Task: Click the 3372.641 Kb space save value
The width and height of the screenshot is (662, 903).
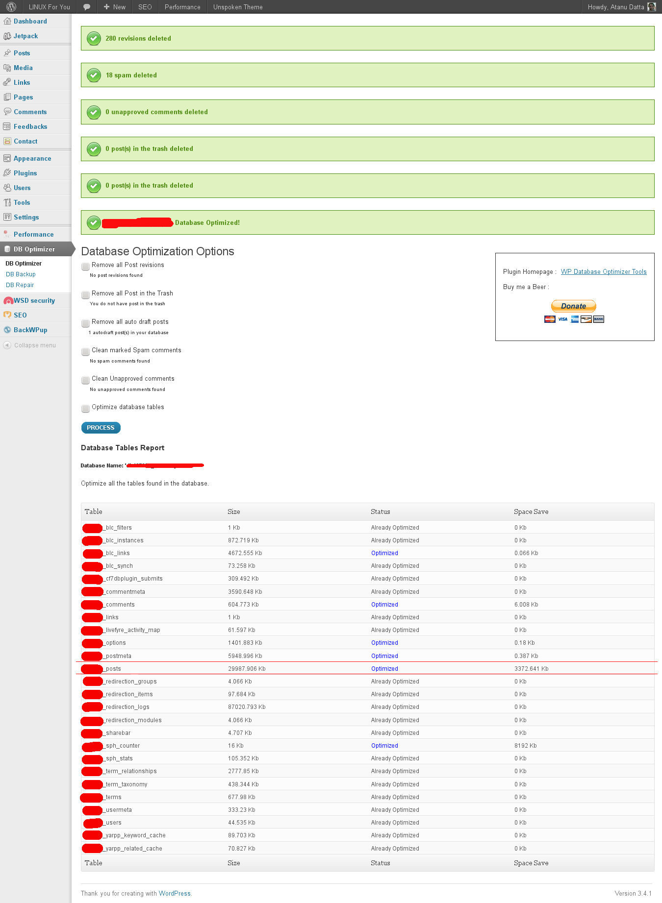Action: (x=532, y=669)
